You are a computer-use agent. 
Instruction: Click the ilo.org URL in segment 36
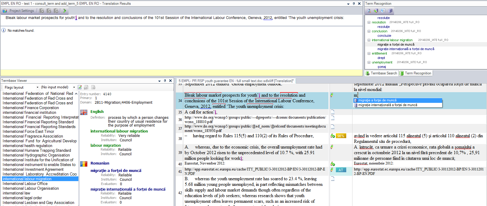255,119
